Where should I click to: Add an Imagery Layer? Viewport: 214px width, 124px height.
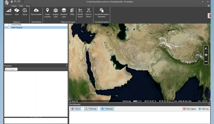[x=56, y=13]
